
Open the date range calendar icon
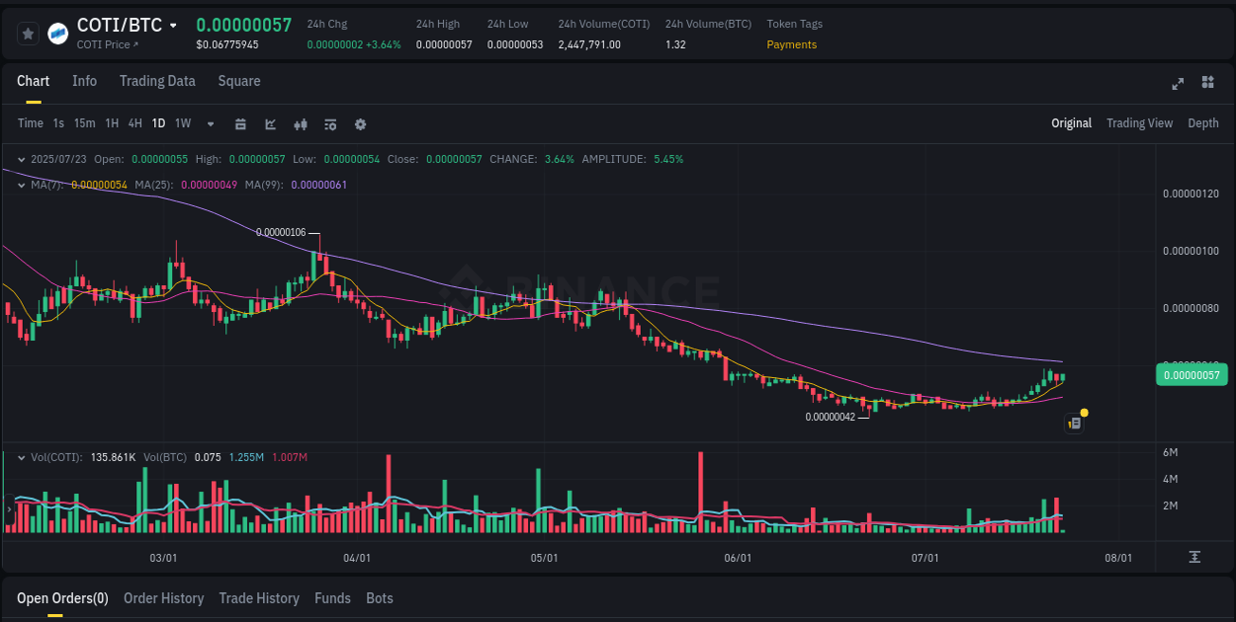(x=240, y=124)
